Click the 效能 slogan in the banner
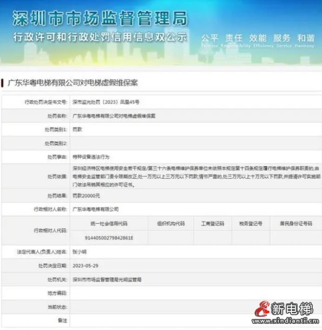322x330 pixels. click(258, 39)
